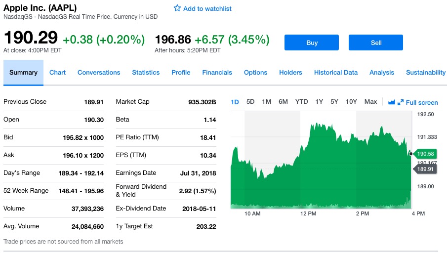
Task: Click the Previous Close label
Action: point(25,101)
